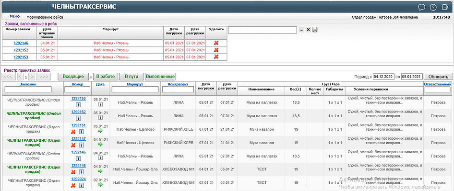This screenshot has width=454, height=191.
Task: Open info icon next to request 1292145
Action: click(x=82, y=172)
